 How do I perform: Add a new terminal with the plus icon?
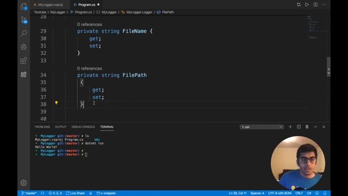coord(290,127)
